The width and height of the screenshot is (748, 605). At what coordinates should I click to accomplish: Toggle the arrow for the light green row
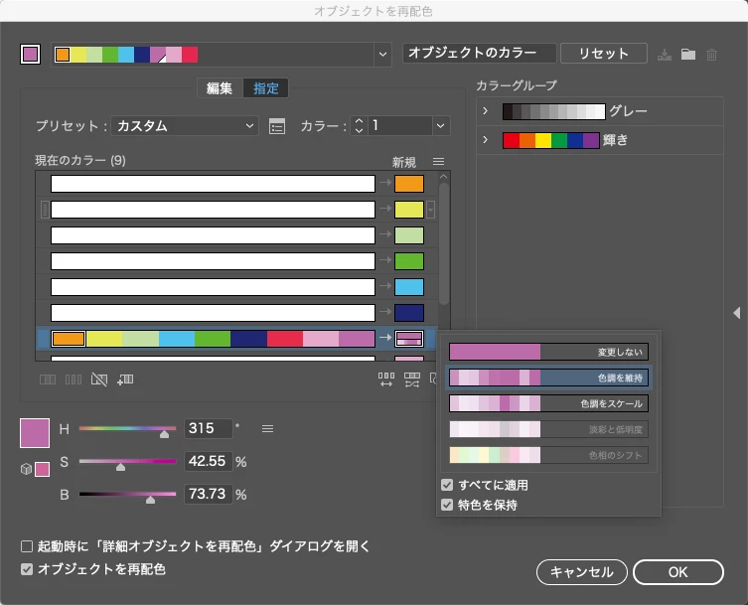point(385,234)
